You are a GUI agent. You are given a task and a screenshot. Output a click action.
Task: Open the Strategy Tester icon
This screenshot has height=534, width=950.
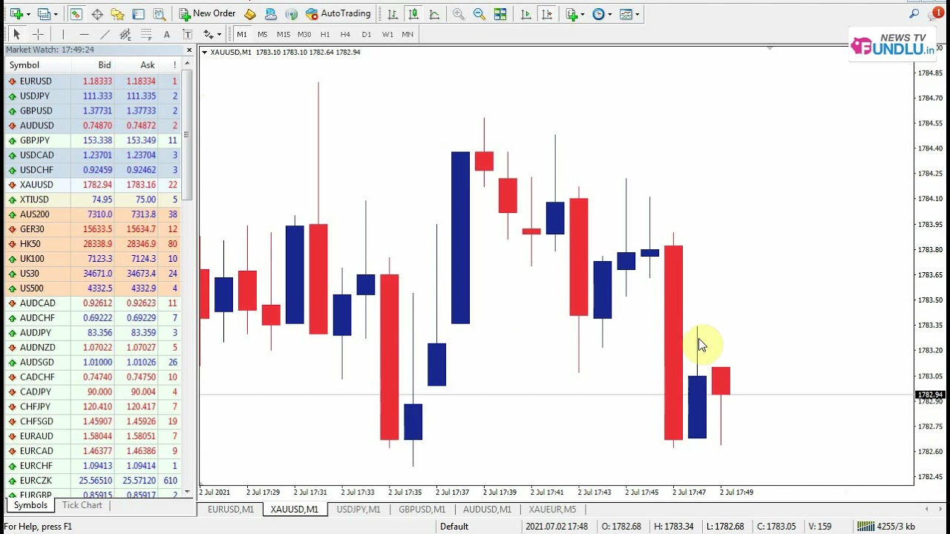[x=159, y=13]
